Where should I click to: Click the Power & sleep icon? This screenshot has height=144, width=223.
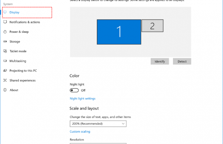point(5,32)
